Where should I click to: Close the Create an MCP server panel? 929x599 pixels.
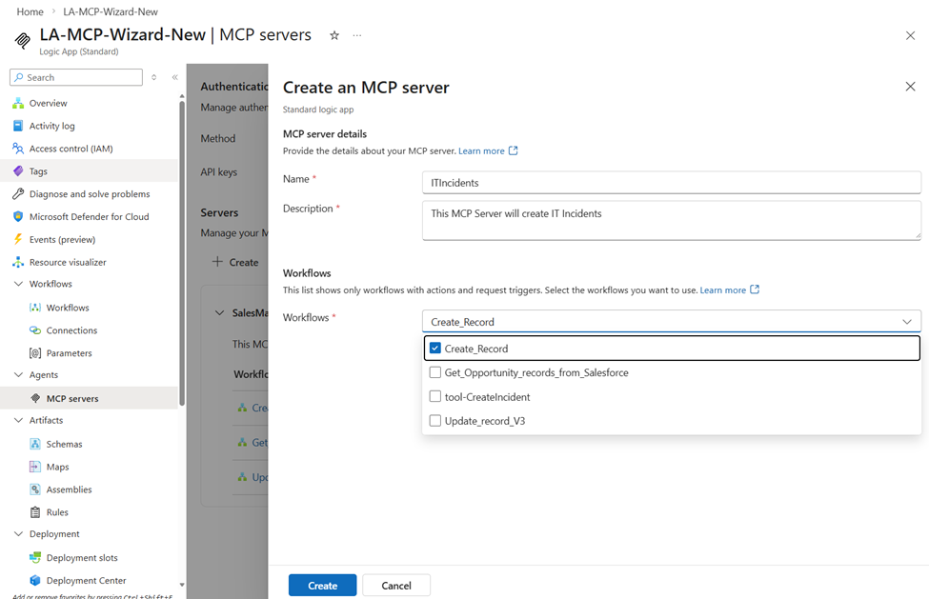(910, 87)
